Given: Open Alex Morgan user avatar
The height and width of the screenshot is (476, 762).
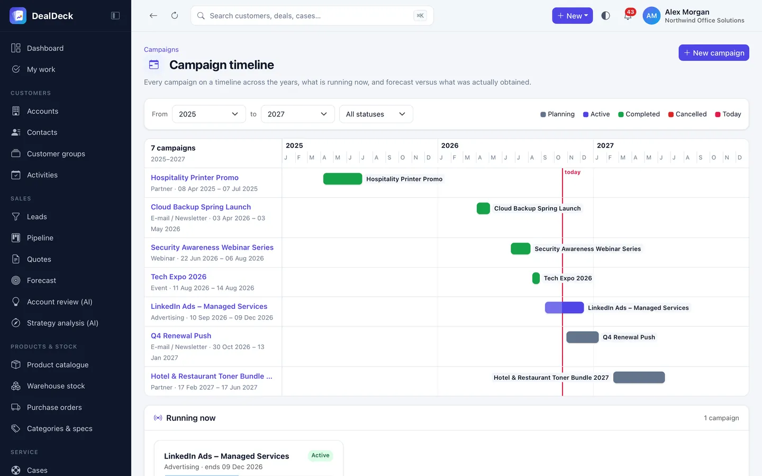Looking at the screenshot, I should coord(651,16).
